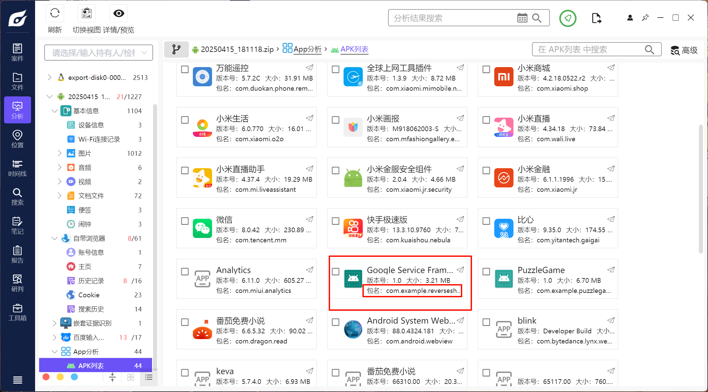Collapse the 基本信息 tree node

click(55, 111)
